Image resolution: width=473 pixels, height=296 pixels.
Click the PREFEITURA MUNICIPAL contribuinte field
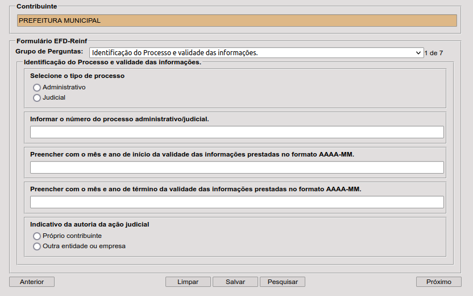pyautogui.click(x=236, y=20)
